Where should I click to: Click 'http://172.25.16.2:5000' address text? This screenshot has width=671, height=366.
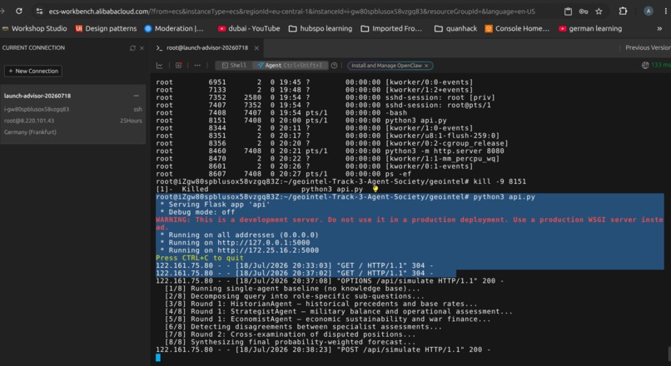pyautogui.click(x=268, y=250)
